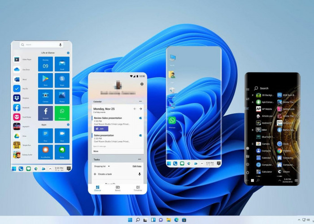Switch to the Glance tab
This screenshot has width=314, height=224.
click(97, 189)
